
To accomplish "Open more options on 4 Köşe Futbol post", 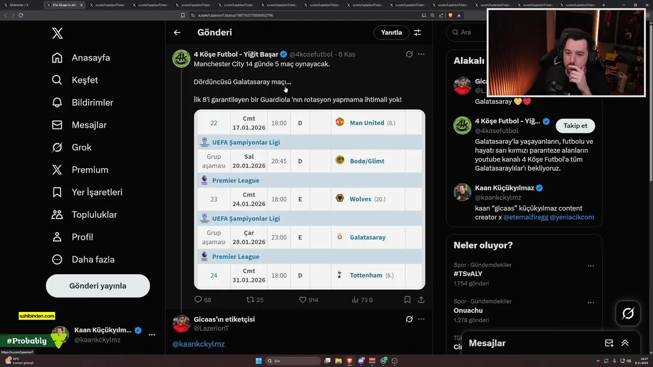I will [x=421, y=54].
